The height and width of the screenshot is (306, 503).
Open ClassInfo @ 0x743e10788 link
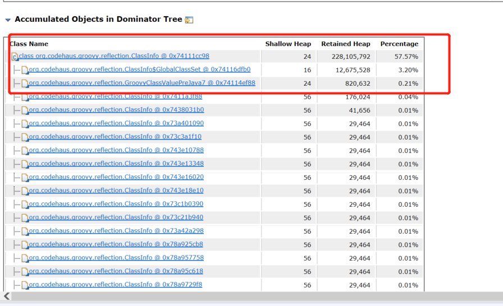coord(116,150)
